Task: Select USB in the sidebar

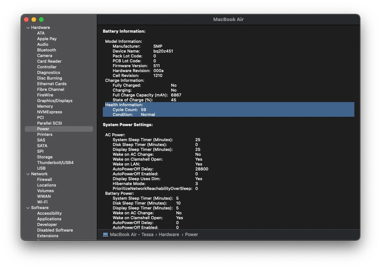Action: click(x=41, y=168)
